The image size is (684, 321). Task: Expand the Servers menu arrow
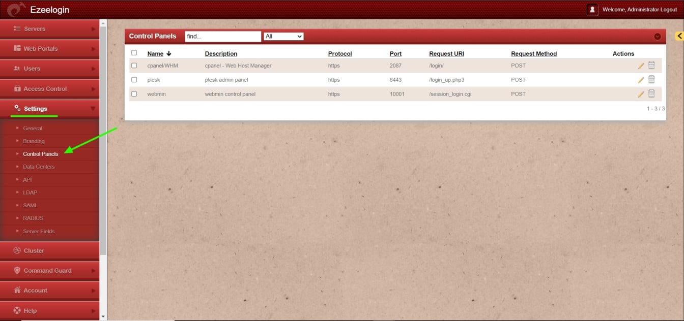(x=93, y=29)
